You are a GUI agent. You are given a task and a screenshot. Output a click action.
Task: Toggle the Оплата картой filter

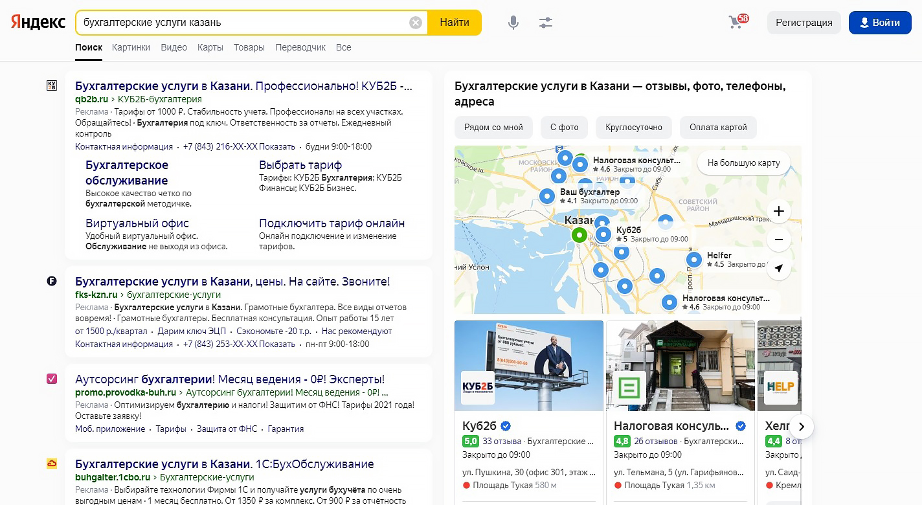click(718, 128)
